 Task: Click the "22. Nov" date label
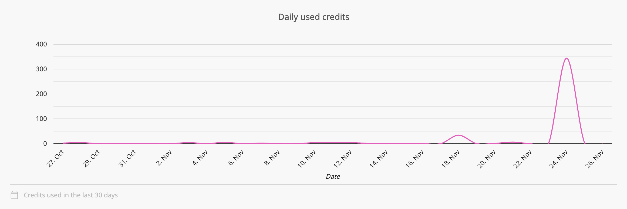pyautogui.click(x=522, y=159)
